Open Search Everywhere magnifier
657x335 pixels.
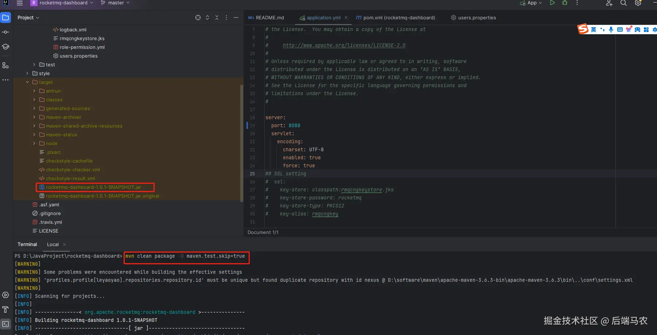coord(623,3)
